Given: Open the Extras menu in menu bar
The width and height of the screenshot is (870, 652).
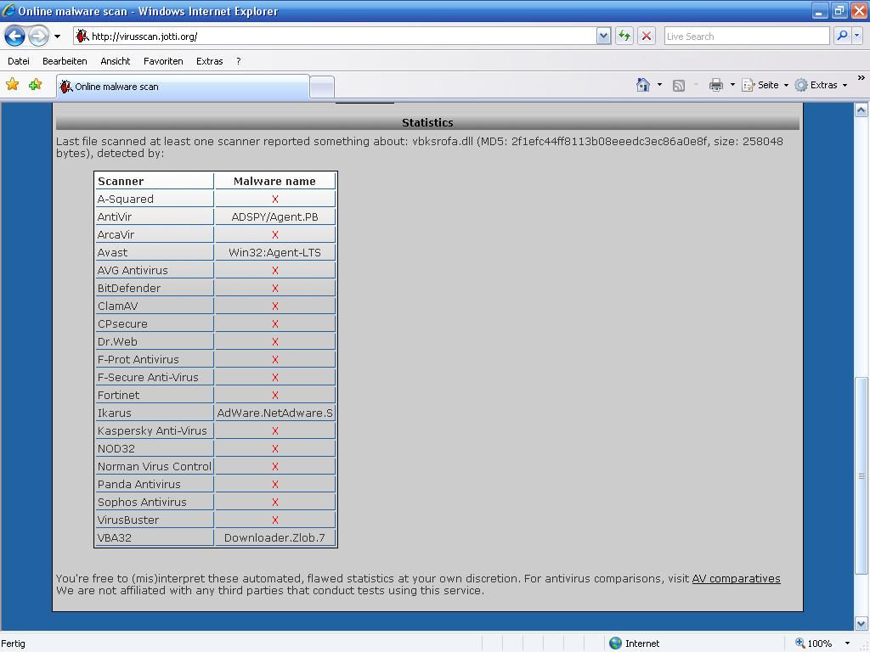Looking at the screenshot, I should 209,61.
